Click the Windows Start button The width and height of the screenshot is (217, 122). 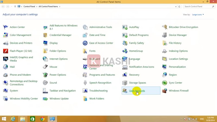(4, 119)
